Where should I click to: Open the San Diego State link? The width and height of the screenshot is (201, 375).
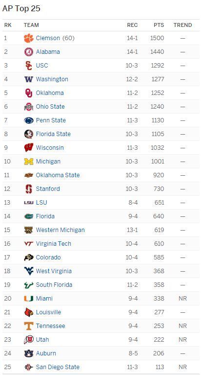tap(58, 367)
